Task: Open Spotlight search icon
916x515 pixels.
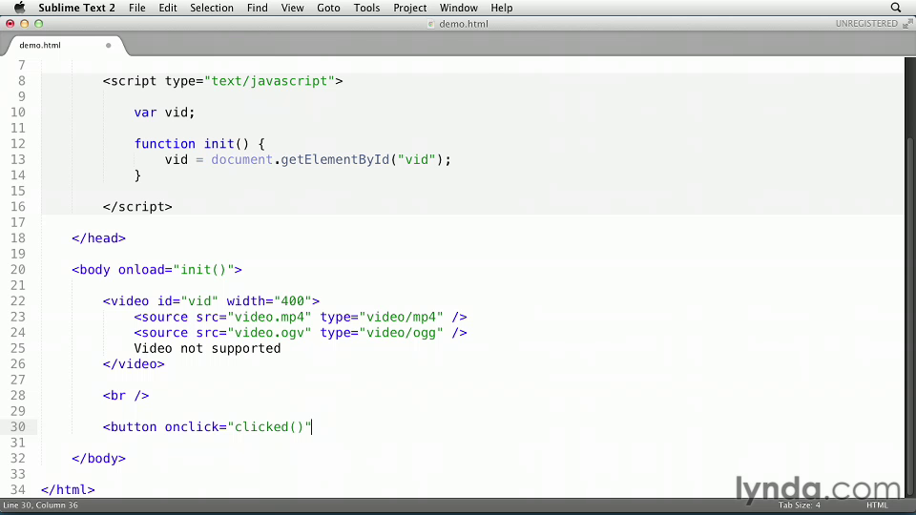Action: [x=896, y=8]
